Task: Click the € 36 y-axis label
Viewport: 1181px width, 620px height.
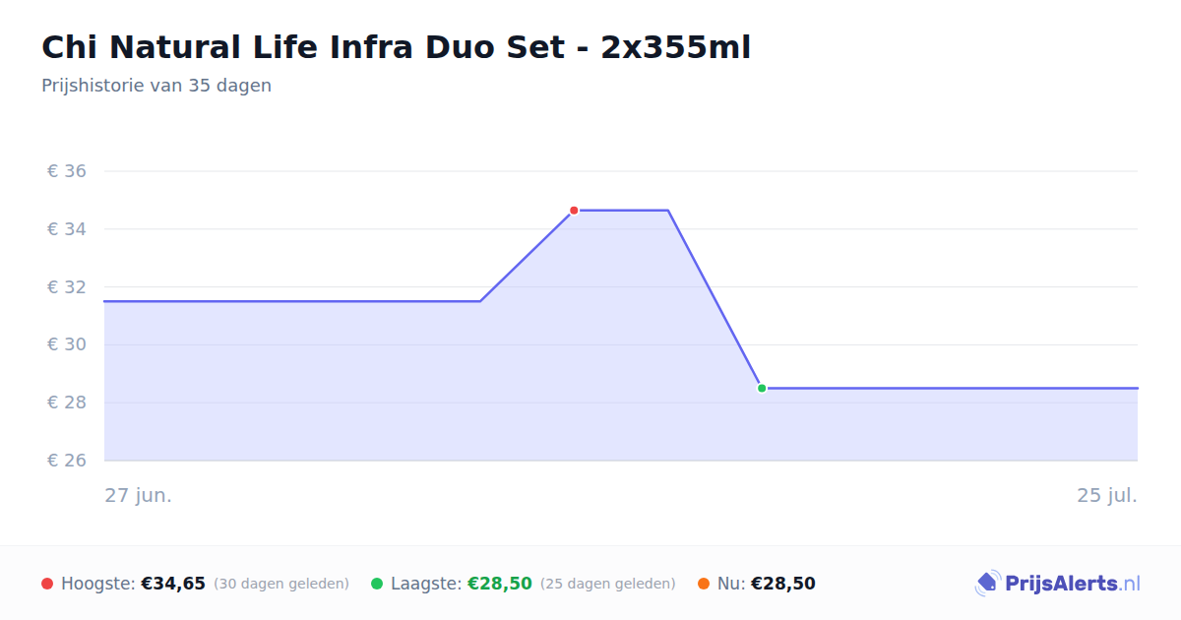Action: 67,171
